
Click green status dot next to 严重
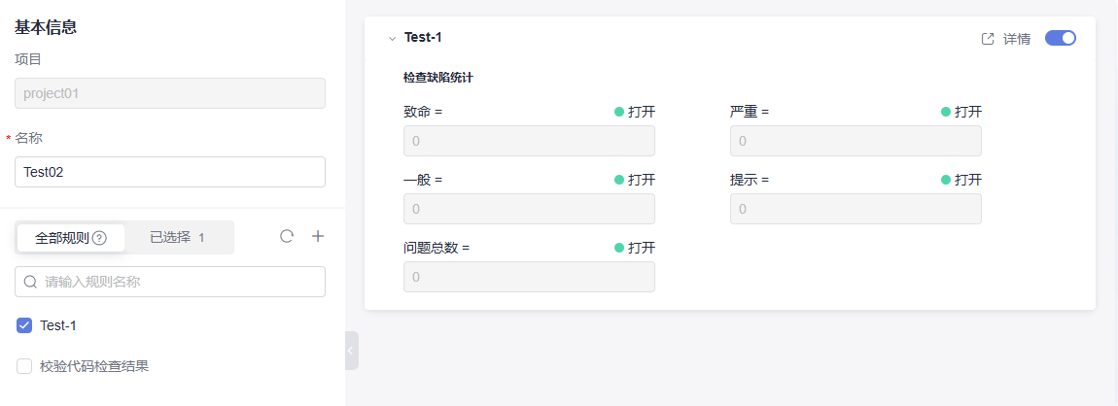pyautogui.click(x=946, y=112)
